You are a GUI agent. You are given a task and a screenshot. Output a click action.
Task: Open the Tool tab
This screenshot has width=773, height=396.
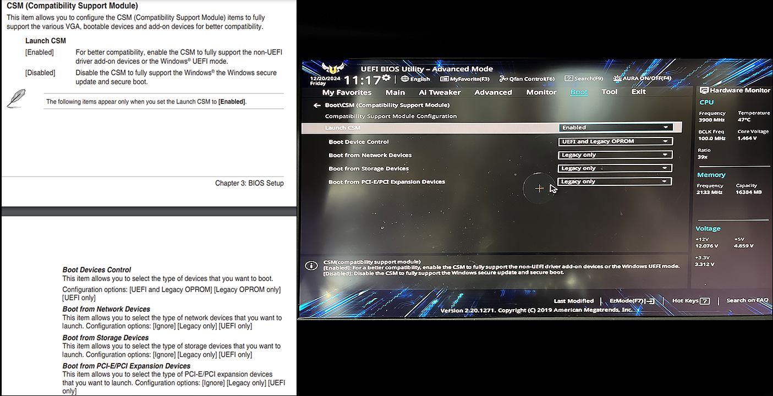609,91
